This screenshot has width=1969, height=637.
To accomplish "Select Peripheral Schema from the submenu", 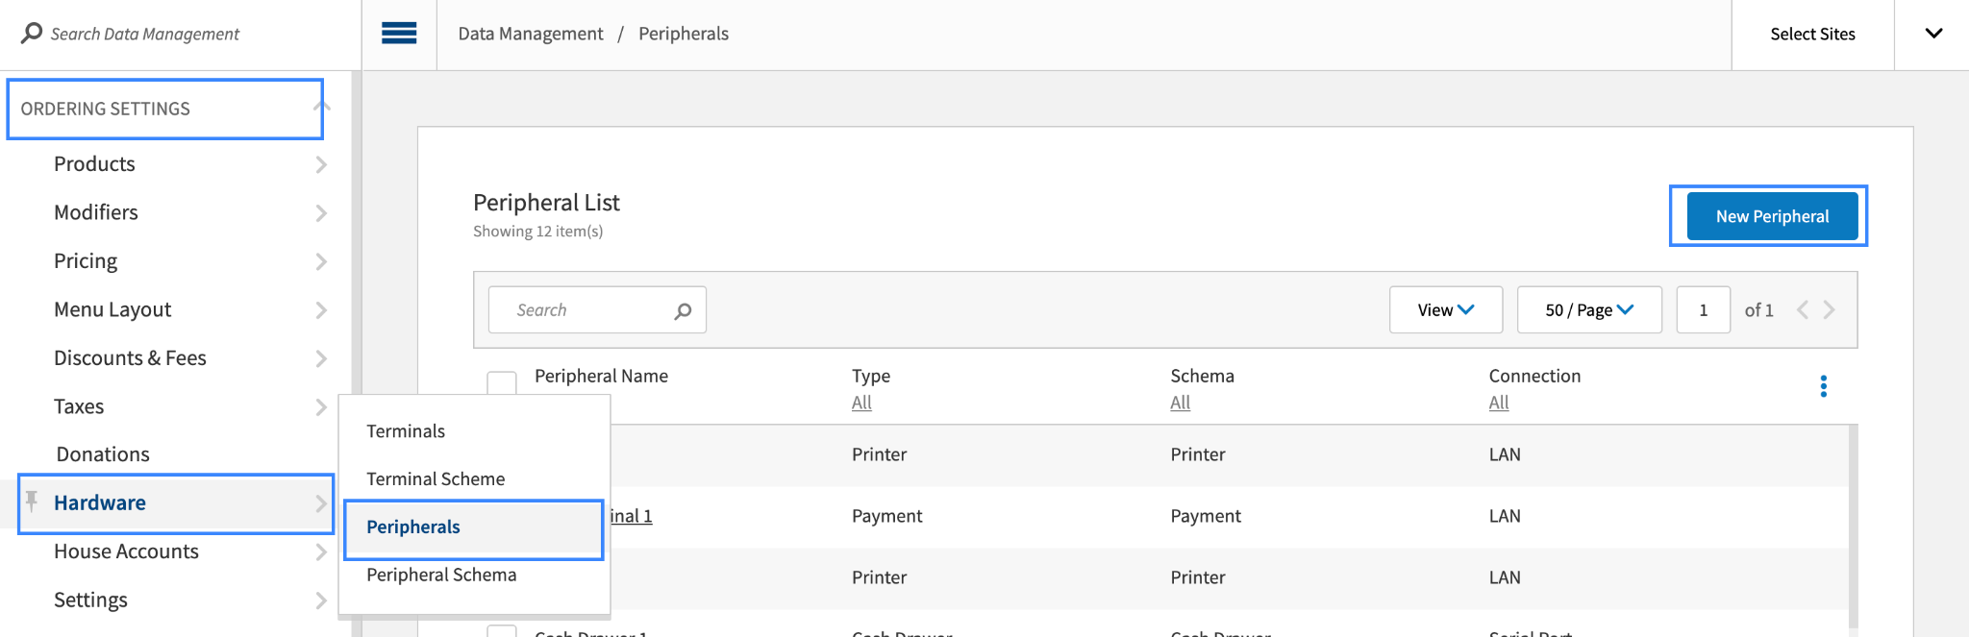I will tap(441, 575).
